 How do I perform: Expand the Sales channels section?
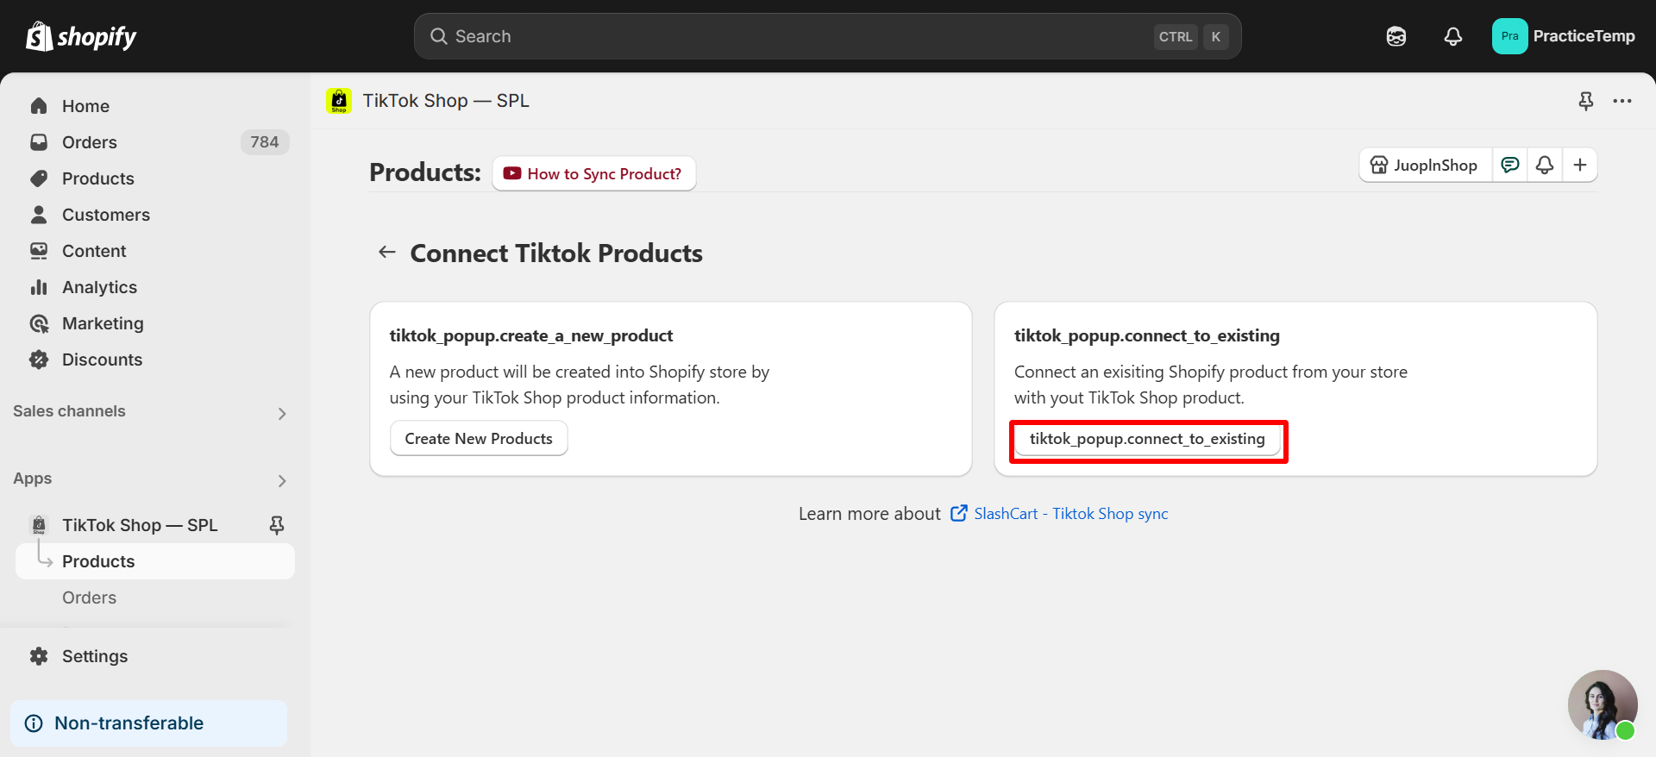(x=282, y=413)
